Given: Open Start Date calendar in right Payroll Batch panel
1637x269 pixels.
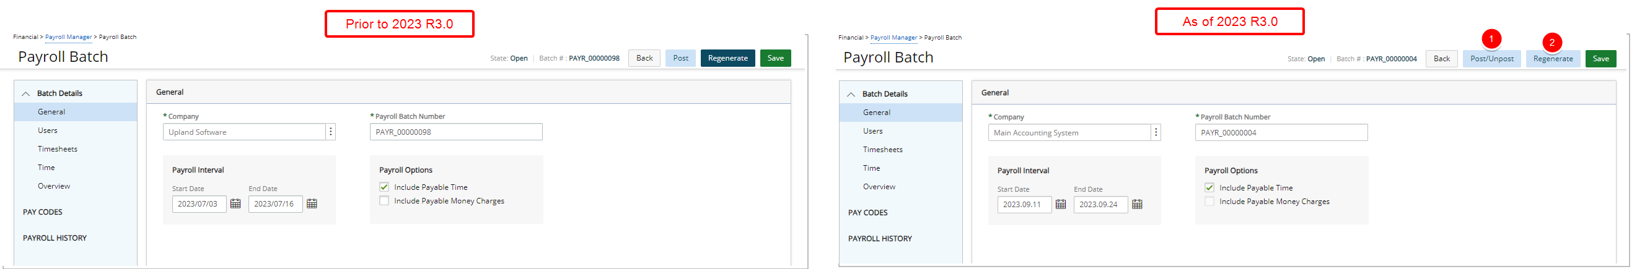Looking at the screenshot, I should [1061, 204].
